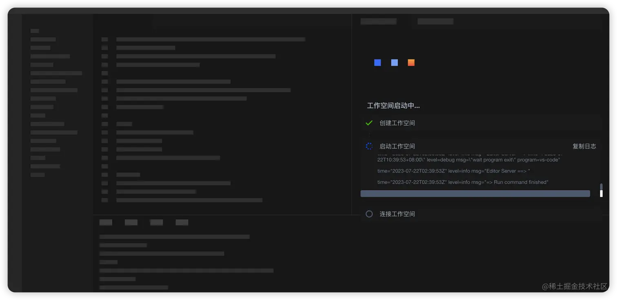Screen dimensions: 617x300
Task: Click the orange loading square
Action: click(x=411, y=62)
